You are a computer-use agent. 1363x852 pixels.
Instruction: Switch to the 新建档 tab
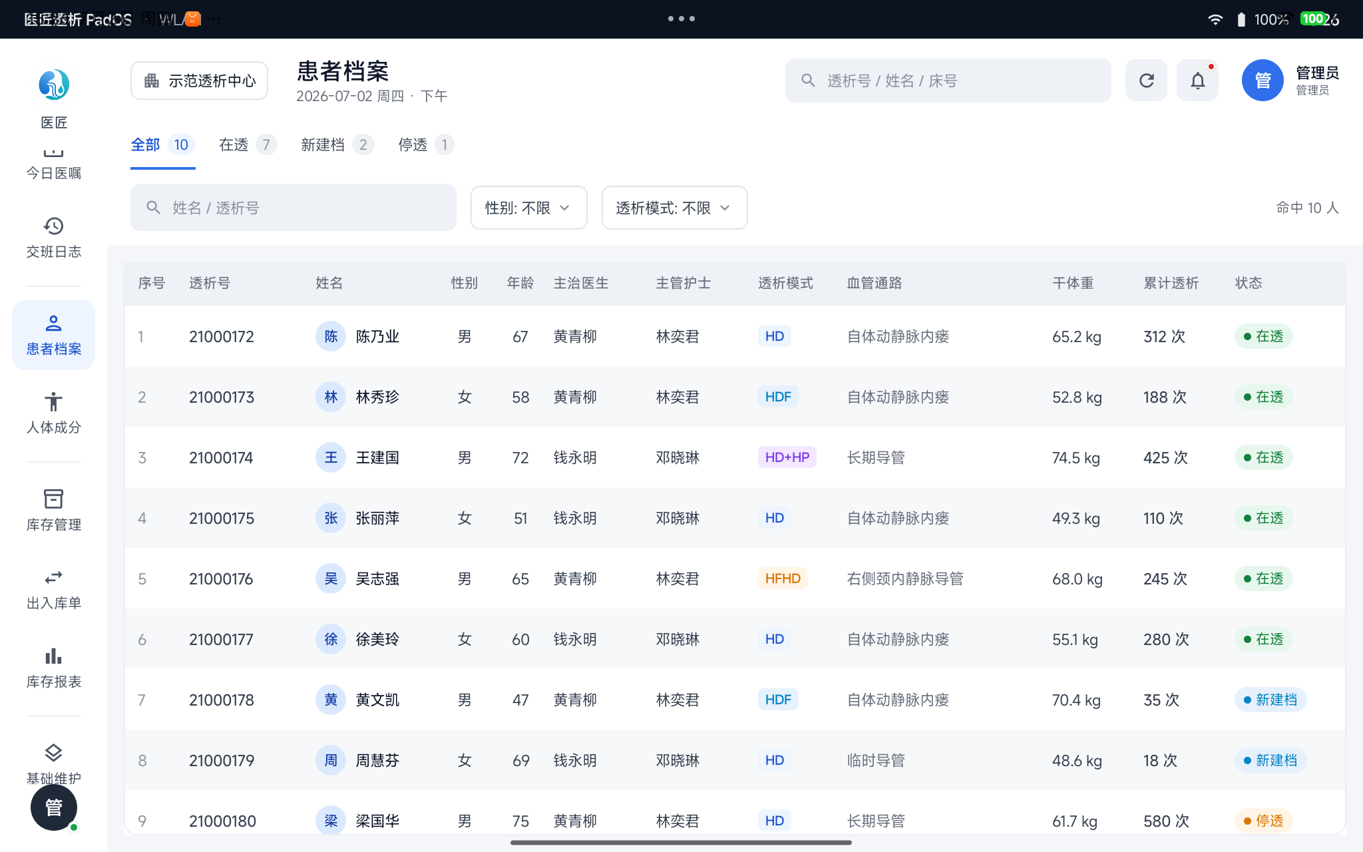pos(337,144)
